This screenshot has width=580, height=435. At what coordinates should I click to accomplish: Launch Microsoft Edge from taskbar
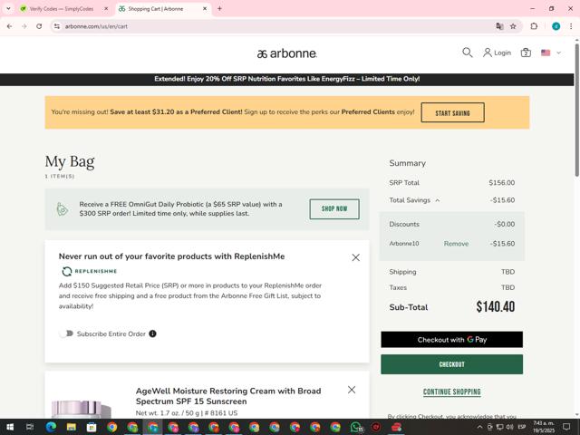pos(51,427)
